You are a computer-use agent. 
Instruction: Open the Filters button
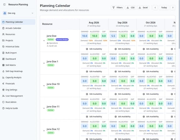click(117, 8)
